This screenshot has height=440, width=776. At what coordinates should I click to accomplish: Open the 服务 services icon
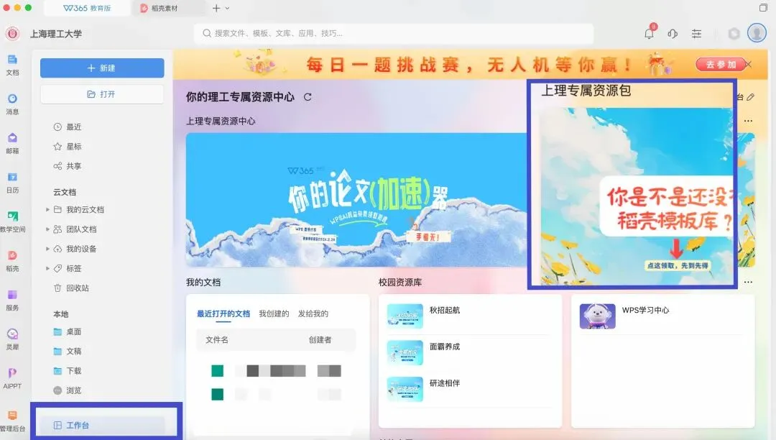pos(12,300)
